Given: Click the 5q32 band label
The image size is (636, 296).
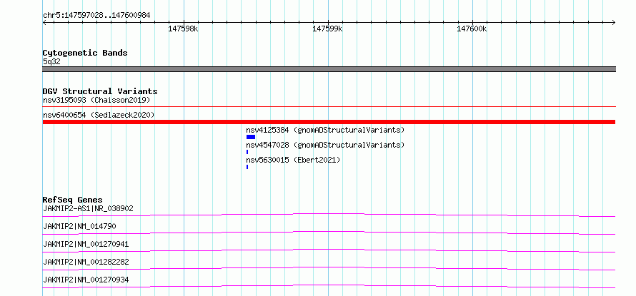Looking at the screenshot, I should (51, 61).
